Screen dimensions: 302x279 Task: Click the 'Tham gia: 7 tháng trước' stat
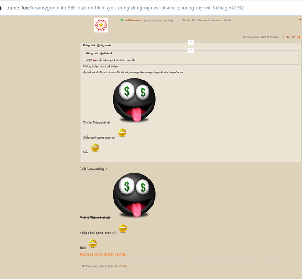209,20
